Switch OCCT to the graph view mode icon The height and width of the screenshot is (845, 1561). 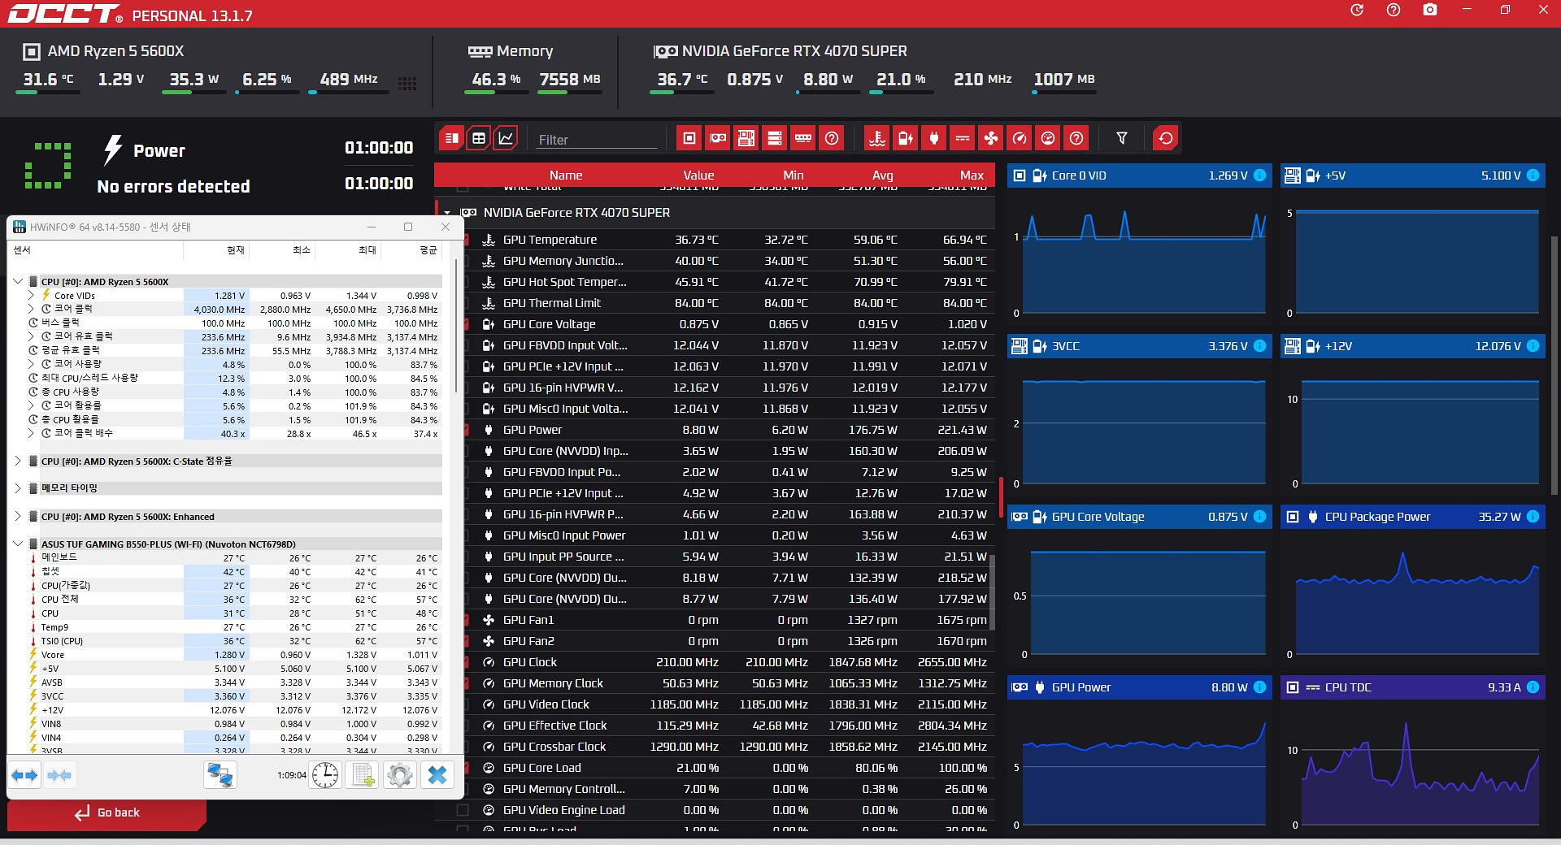tap(506, 138)
